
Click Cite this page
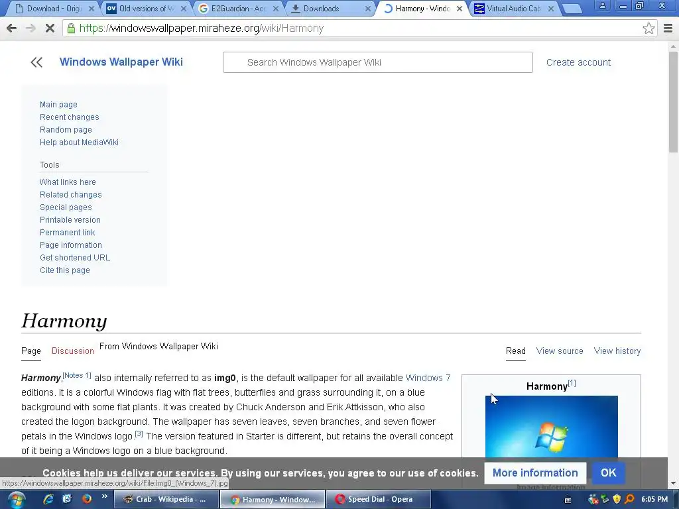(65, 270)
